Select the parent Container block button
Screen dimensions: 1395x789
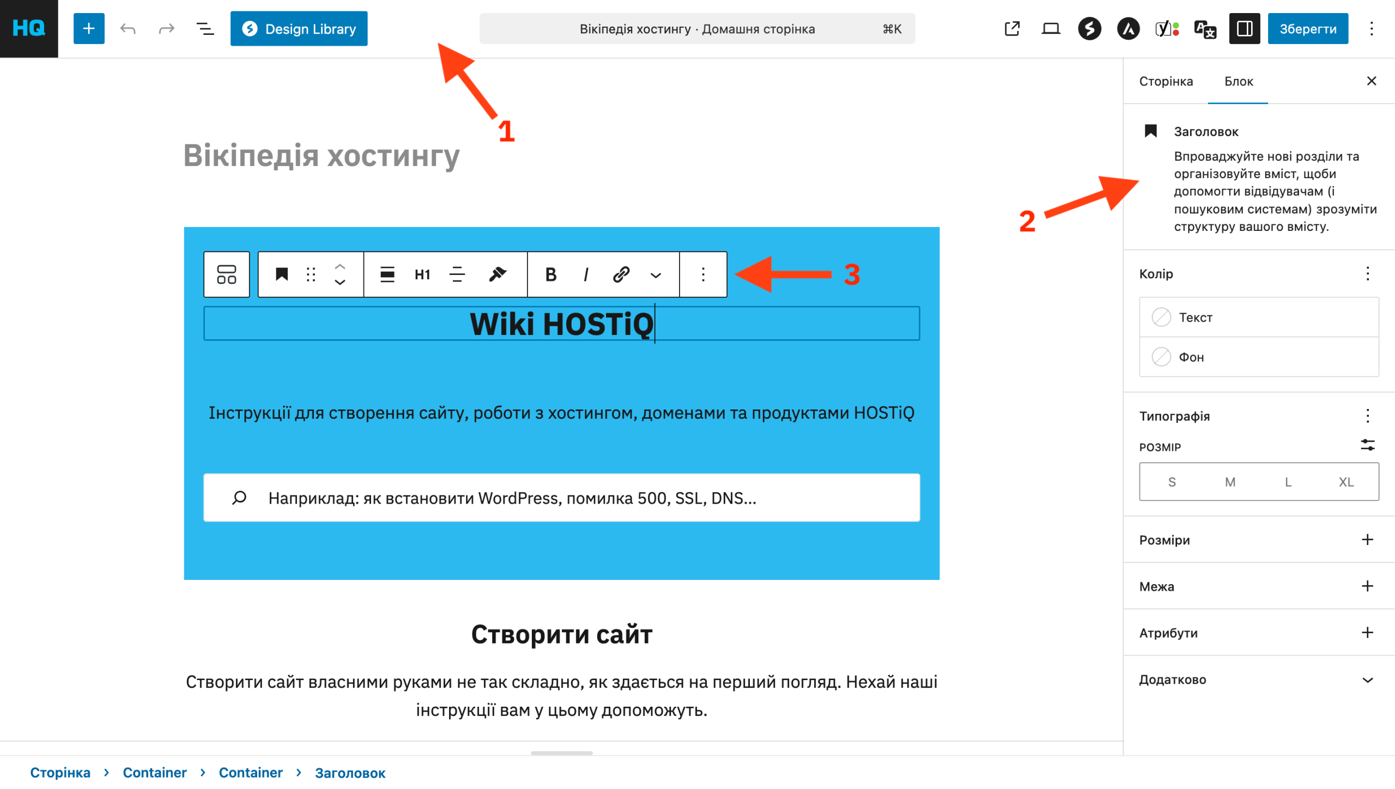227,274
